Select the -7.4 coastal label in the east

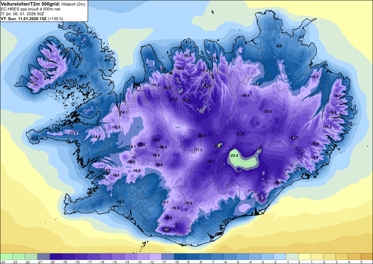(x=325, y=65)
